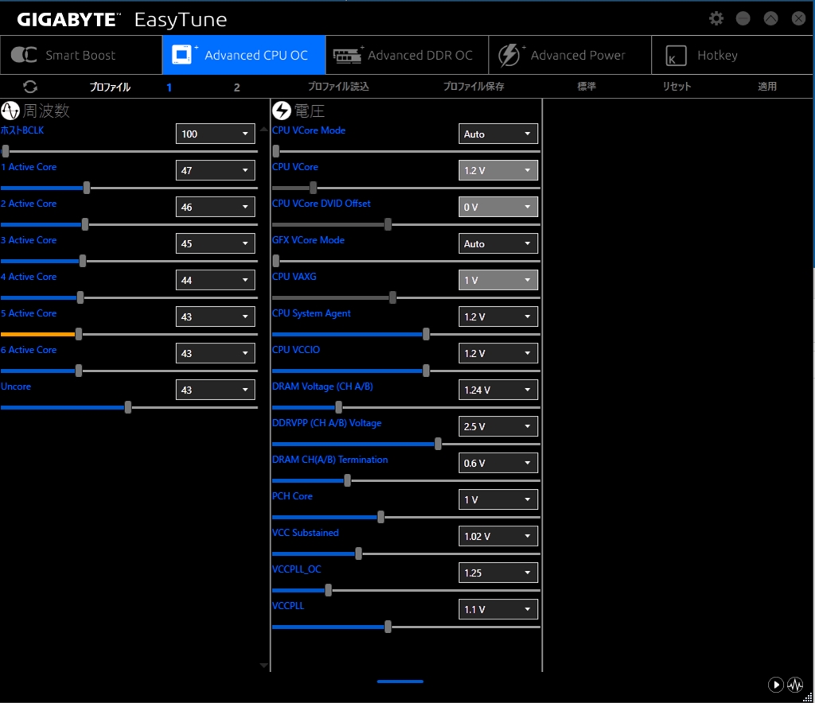This screenshot has height=703, width=815.
Task: Open the ホストBCLK value dropdown
Action: [215, 134]
